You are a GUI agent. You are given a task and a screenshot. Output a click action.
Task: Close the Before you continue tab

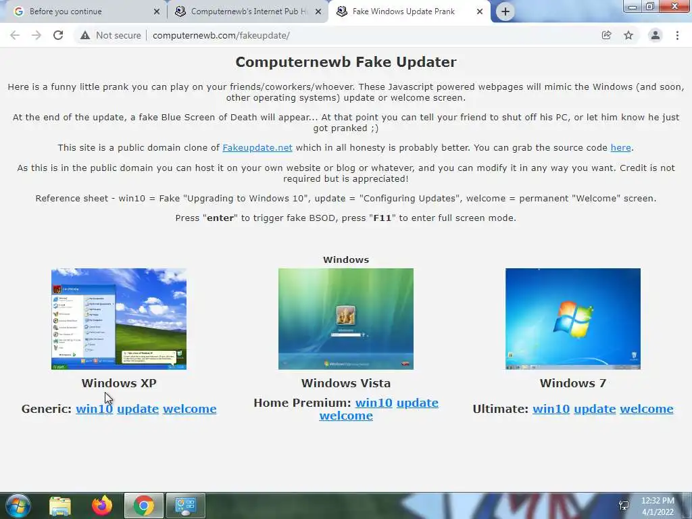point(157,11)
